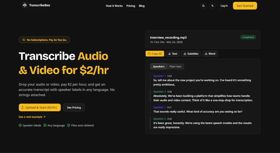
Task: Click the download icon on the Word button
Action: [206, 54]
